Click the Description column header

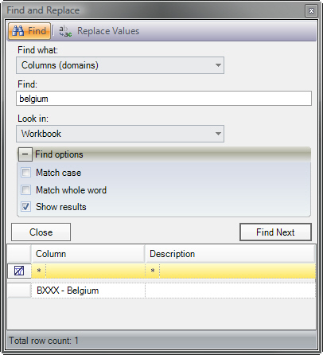coord(230,254)
